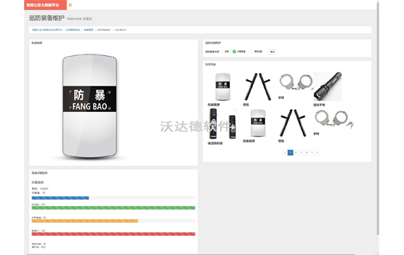The height and width of the screenshot is (255, 404).
Task: Go to previous page with « arrow
Action: pos(285,152)
